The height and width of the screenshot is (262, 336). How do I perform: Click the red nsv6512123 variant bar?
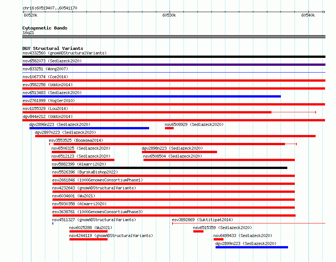tap(83, 160)
